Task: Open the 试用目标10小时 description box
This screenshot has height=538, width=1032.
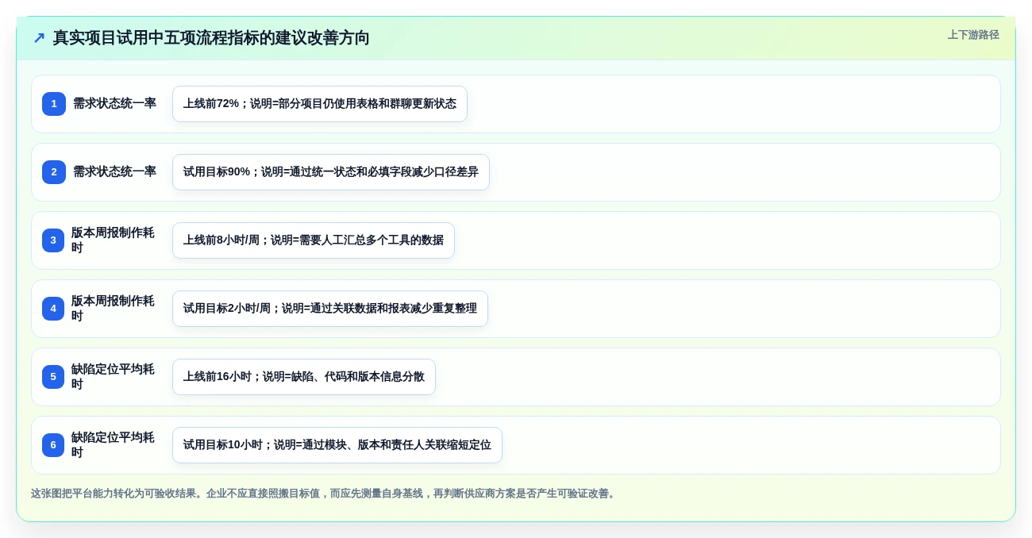Action: (337, 445)
